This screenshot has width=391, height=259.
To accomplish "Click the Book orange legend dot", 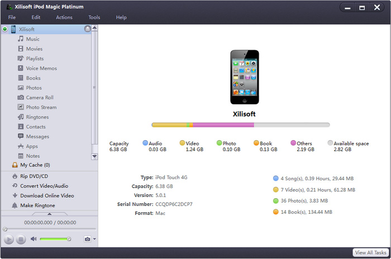I will pos(256,143).
